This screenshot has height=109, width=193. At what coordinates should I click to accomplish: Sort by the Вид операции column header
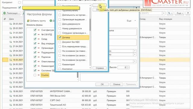(x=166, y=19)
